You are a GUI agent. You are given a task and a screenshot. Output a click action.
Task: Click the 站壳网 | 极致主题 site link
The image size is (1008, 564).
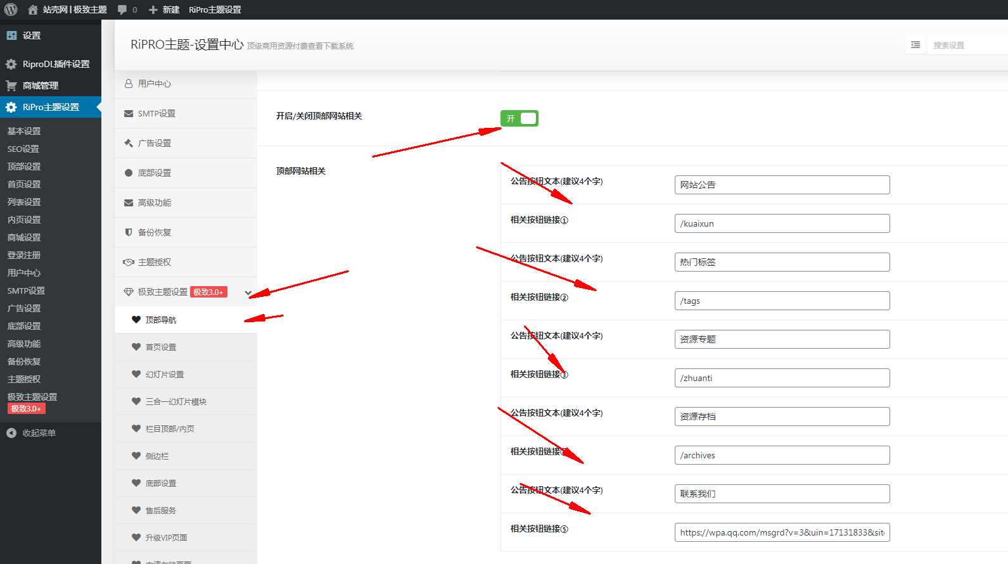tap(75, 9)
